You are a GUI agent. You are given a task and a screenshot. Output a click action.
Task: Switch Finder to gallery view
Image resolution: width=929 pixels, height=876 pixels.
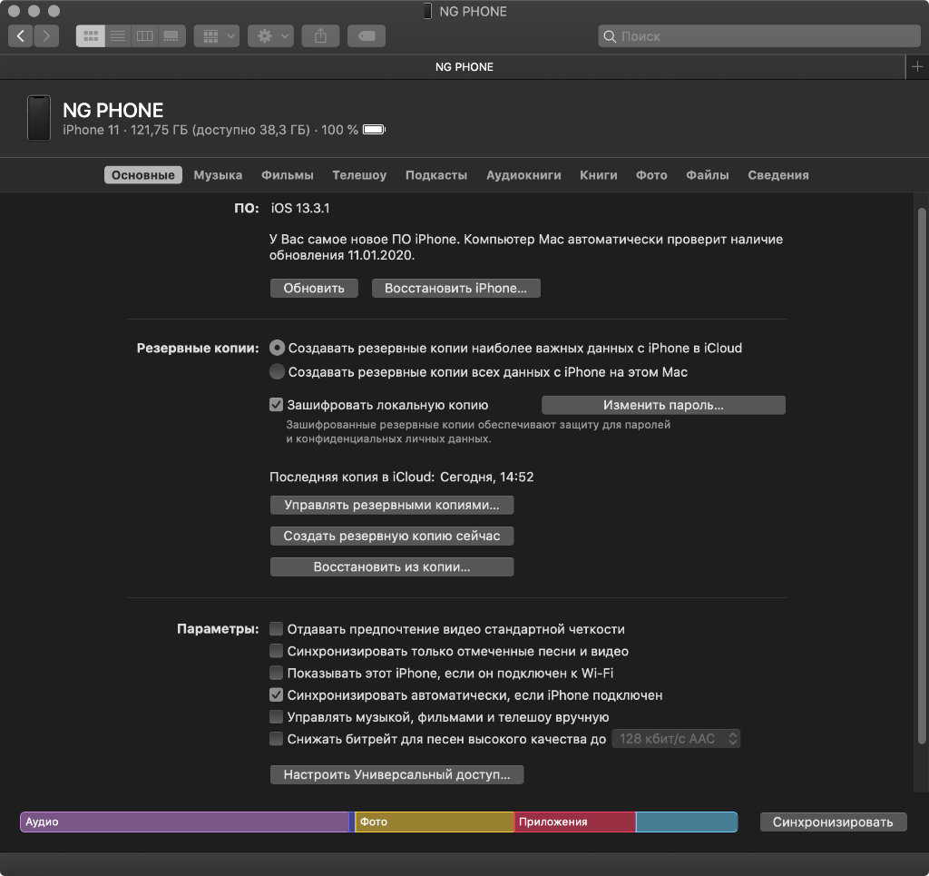pos(171,36)
